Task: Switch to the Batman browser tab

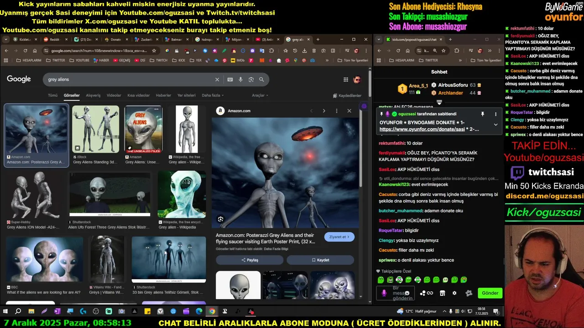Action: [x=176, y=40]
